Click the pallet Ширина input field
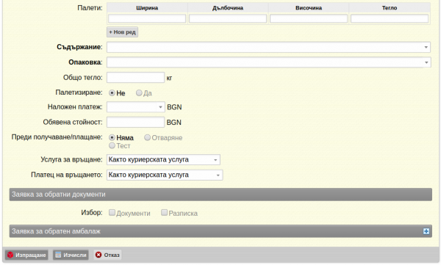The height and width of the screenshot is (265, 441). tap(147, 18)
